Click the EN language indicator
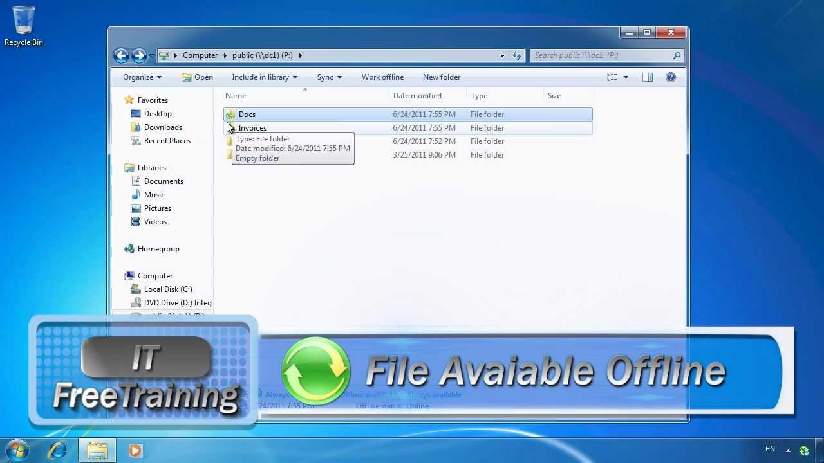 coord(770,449)
